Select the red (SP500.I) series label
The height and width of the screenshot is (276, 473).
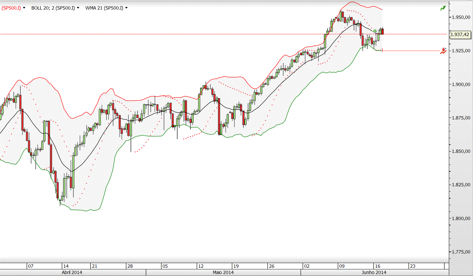[11, 8]
